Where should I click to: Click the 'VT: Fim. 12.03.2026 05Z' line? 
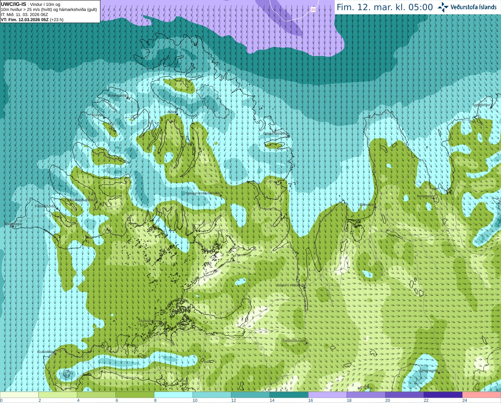[32, 20]
